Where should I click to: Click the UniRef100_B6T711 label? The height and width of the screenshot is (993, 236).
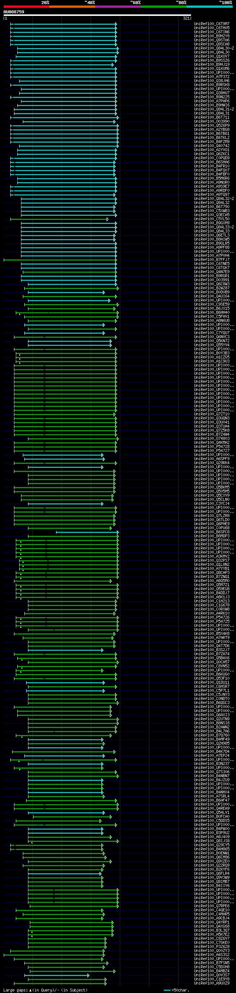tap(212, 118)
